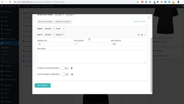The image size is (184, 104).
Task: Click Bulk edit variations button
Action: (63, 22)
